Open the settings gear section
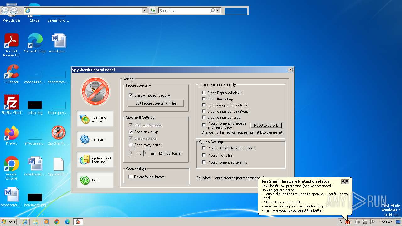 click(x=95, y=139)
